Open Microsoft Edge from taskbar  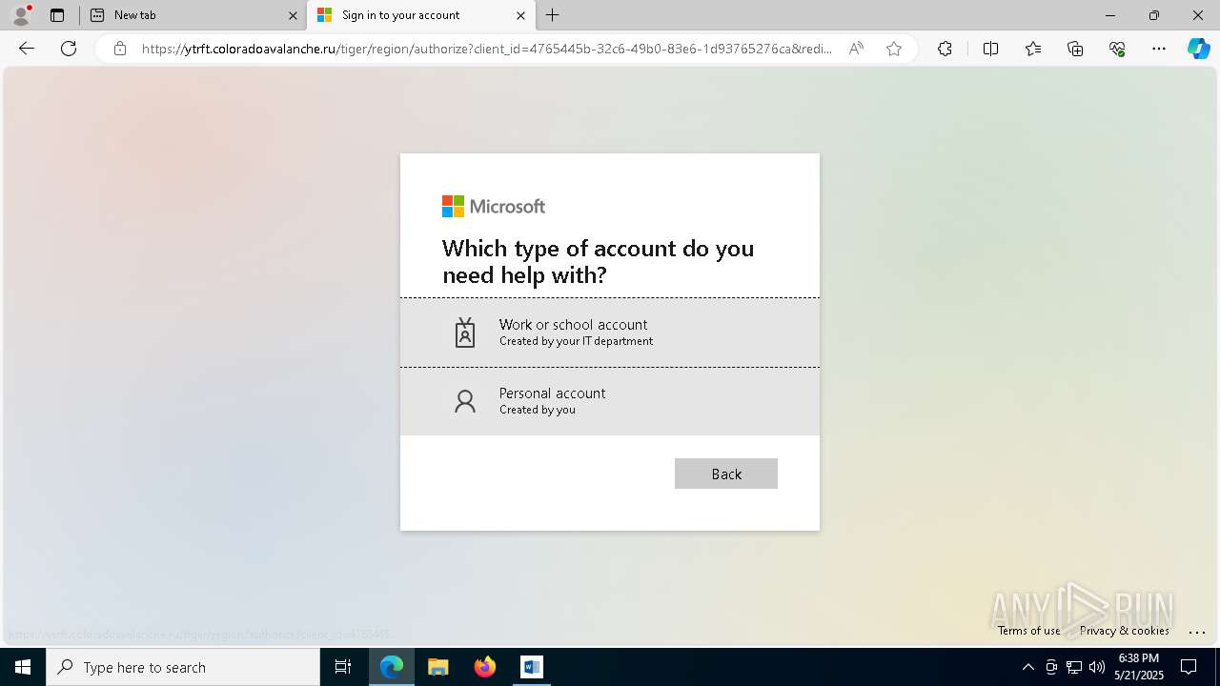pyautogui.click(x=392, y=667)
